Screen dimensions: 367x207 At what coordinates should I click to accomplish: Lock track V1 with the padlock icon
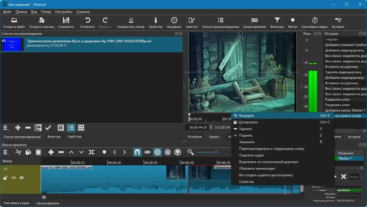5,178
